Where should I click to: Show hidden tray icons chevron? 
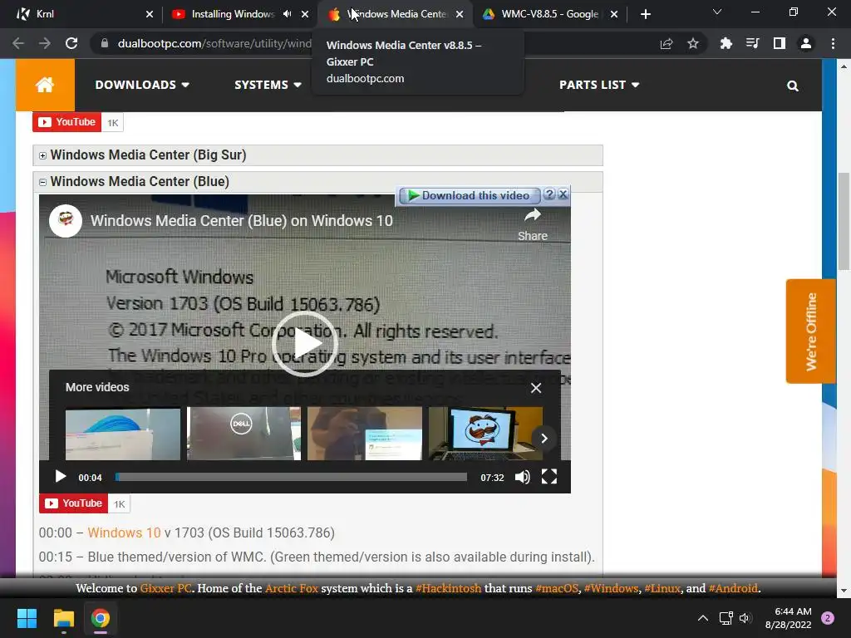[x=703, y=618]
